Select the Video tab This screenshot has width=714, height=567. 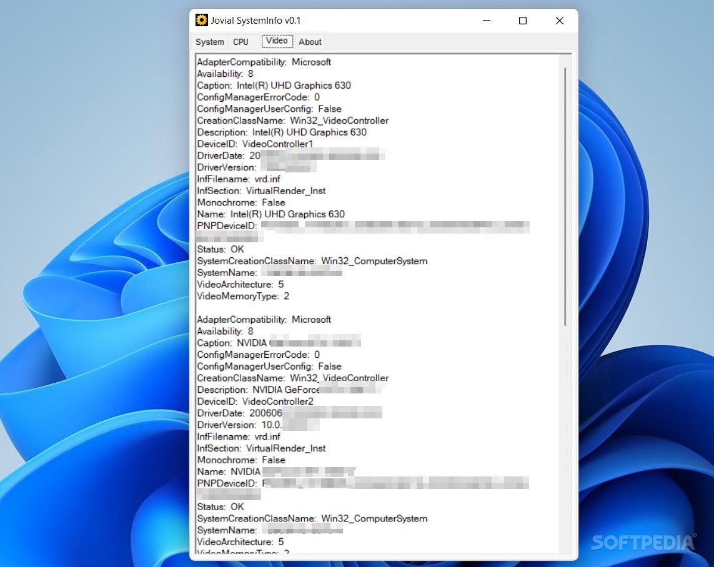(277, 41)
